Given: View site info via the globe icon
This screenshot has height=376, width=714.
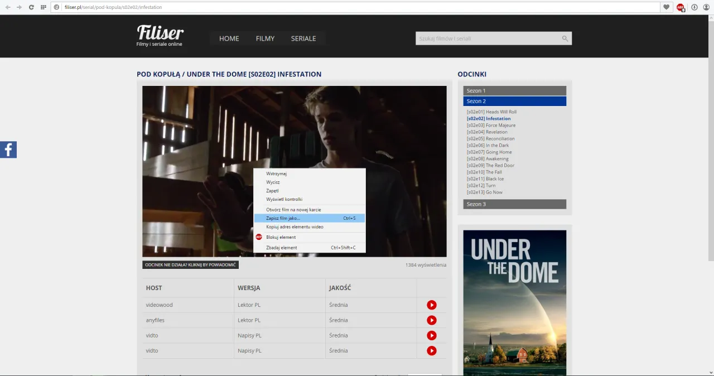Looking at the screenshot, I should 56,7.
